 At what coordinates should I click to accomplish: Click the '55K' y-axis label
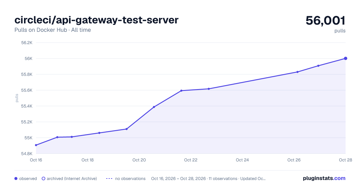(28, 138)
